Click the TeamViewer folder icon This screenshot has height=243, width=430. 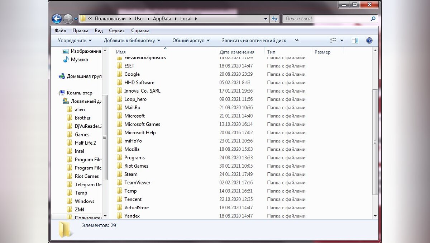coord(119,182)
